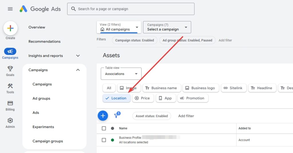The width and height of the screenshot is (293, 153).
Task: Click Ad group status filter chip
Action: 187,40
